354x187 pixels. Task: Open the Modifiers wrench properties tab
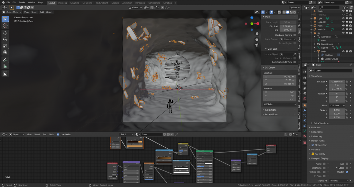tap(305, 110)
